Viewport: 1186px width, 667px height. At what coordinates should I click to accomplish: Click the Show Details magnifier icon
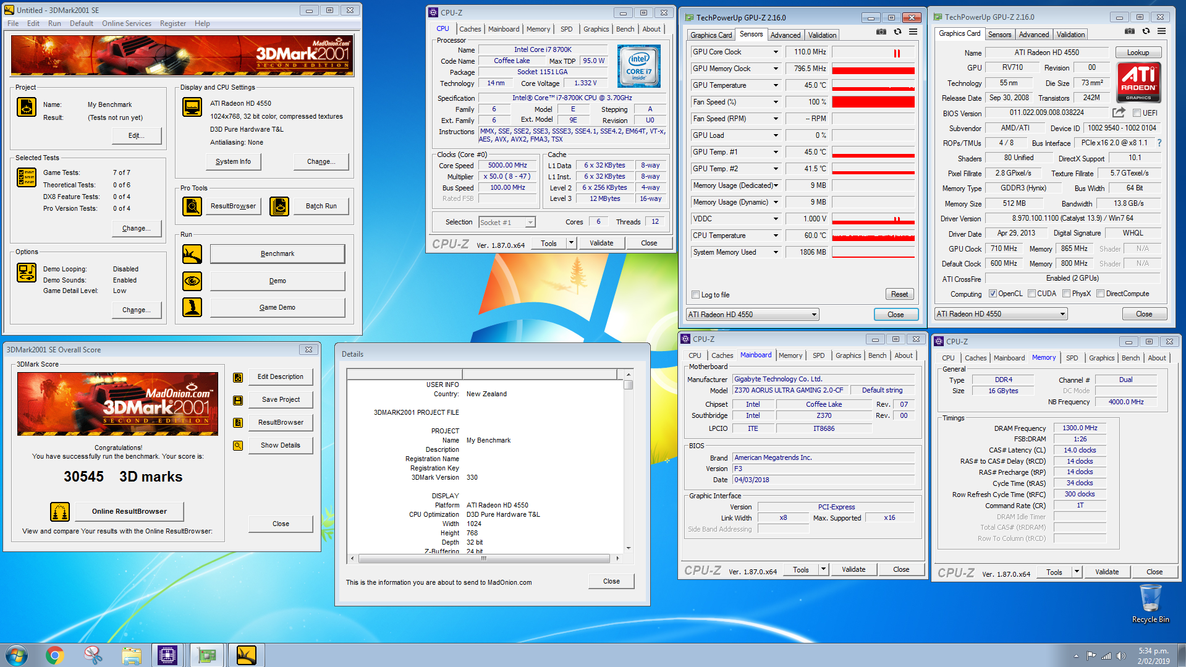point(238,446)
